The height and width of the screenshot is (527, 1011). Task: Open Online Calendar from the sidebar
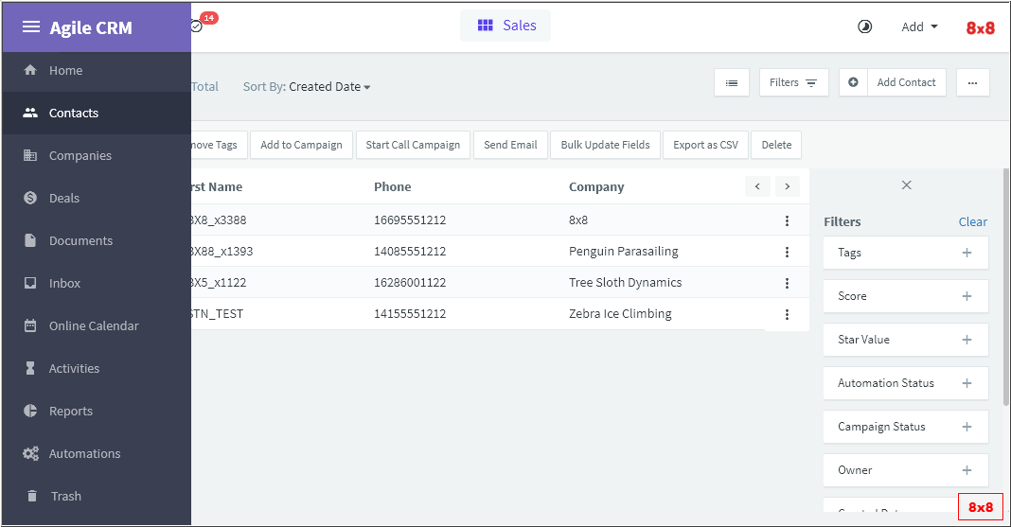[97, 325]
